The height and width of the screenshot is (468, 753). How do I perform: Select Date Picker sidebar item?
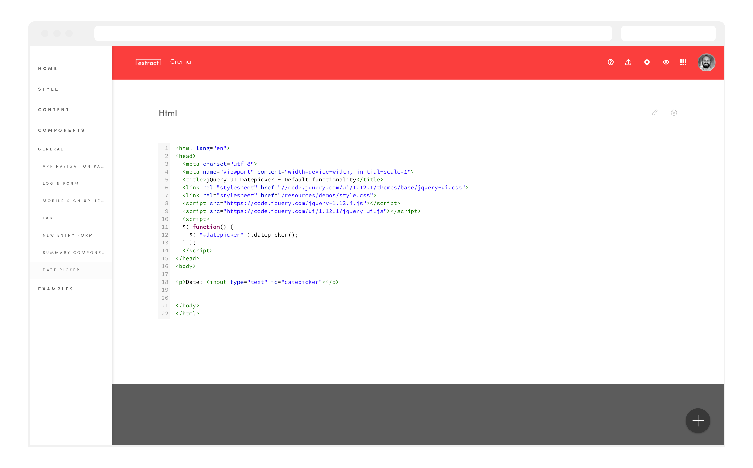[61, 270]
